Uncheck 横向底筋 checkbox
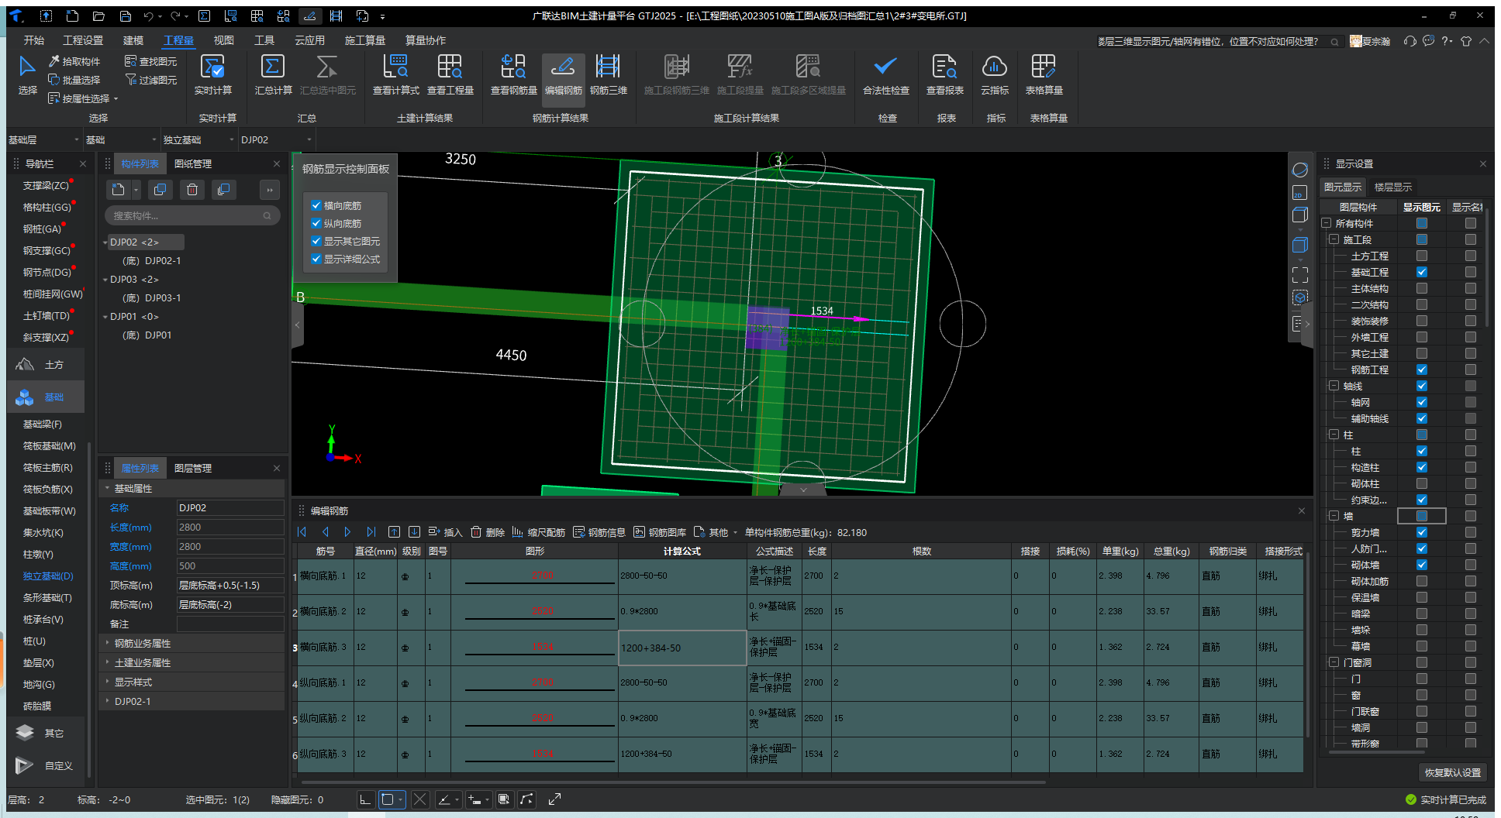The width and height of the screenshot is (1501, 818). (x=316, y=205)
